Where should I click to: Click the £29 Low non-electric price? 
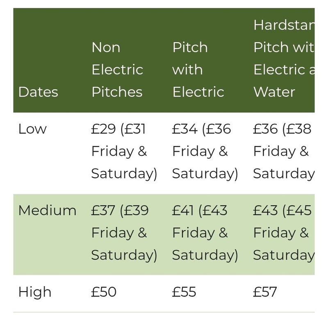click(x=103, y=129)
